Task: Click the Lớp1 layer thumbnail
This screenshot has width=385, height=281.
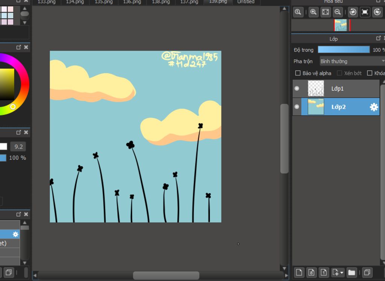Action: click(x=316, y=88)
